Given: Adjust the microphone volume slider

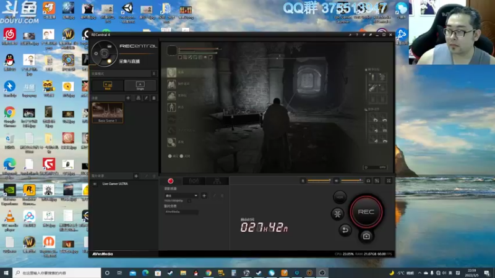Looking at the screenshot, I should click(x=319, y=180).
